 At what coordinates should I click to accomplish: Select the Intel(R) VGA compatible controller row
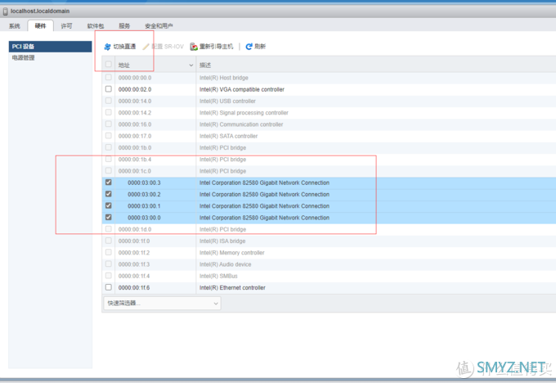pos(329,89)
